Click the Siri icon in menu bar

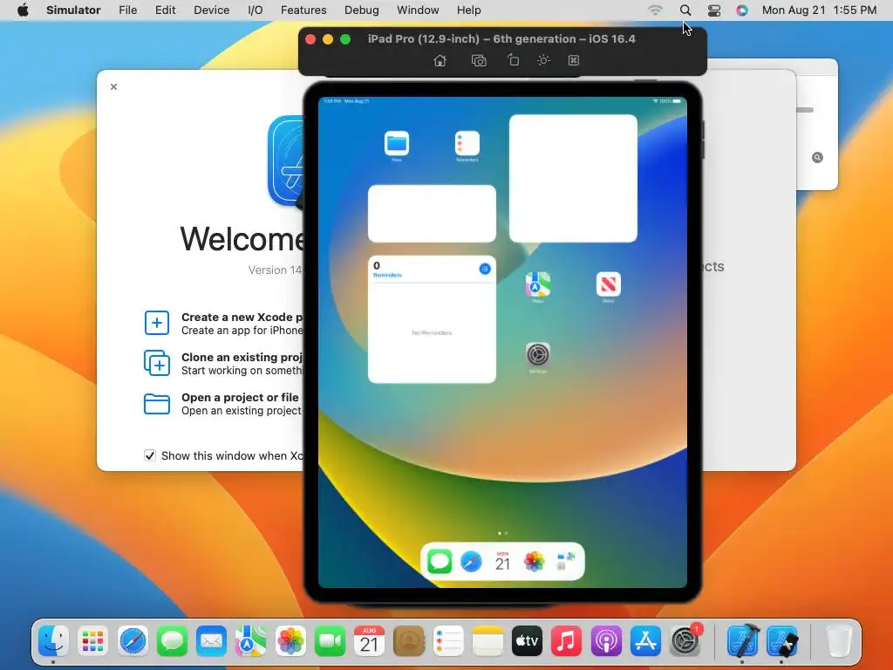click(741, 10)
